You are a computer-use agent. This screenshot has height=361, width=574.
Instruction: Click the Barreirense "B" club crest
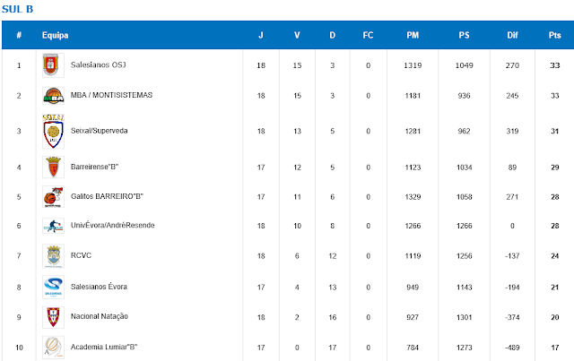(x=53, y=168)
